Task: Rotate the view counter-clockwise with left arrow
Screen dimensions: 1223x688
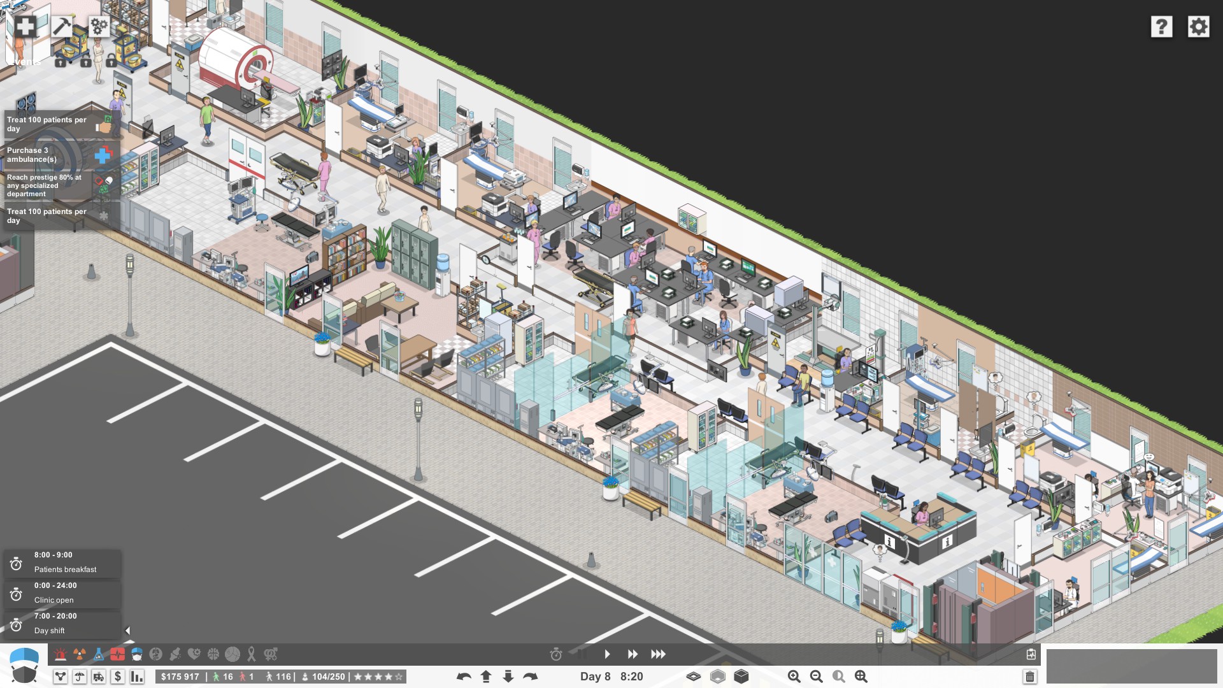Action: click(x=464, y=677)
